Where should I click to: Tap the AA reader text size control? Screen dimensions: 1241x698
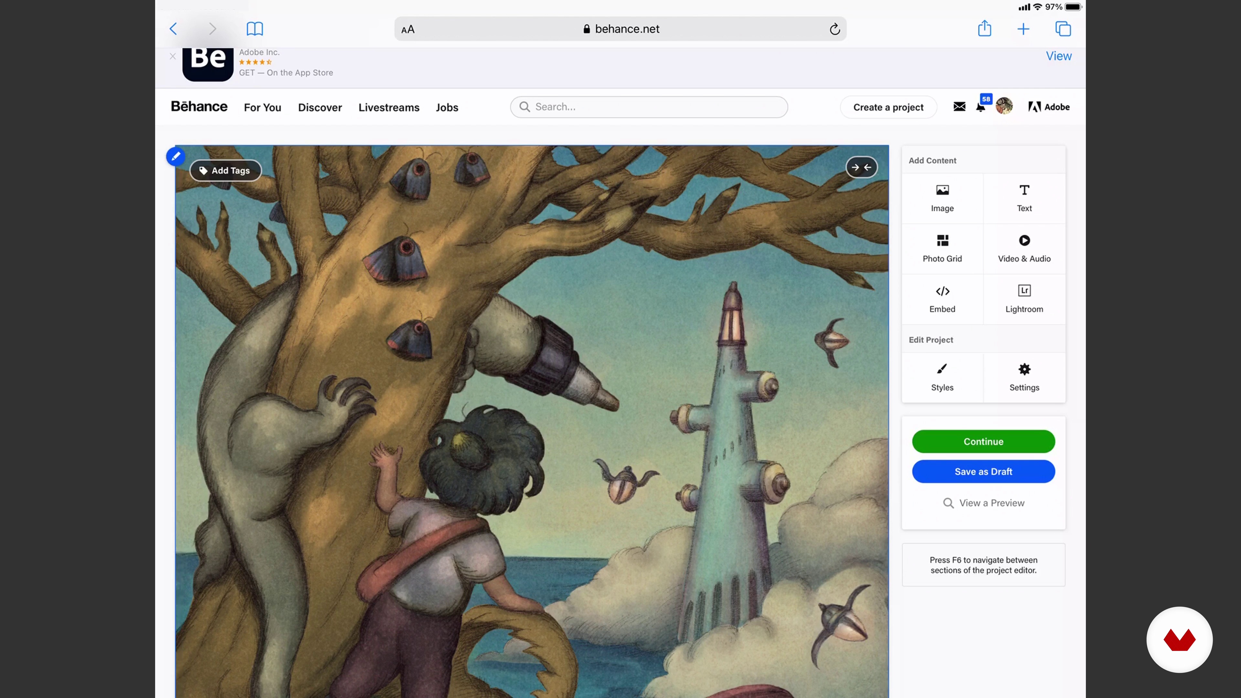pyautogui.click(x=408, y=29)
